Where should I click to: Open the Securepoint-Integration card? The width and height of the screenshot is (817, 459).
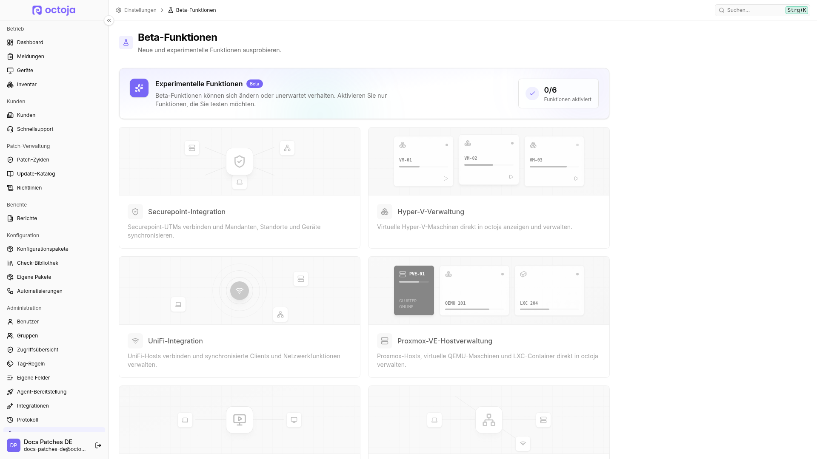(240, 188)
